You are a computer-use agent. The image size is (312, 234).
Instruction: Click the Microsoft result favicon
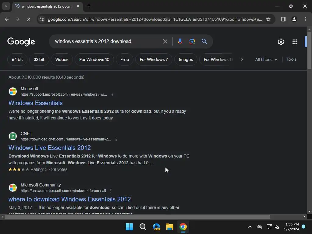pos(13,91)
